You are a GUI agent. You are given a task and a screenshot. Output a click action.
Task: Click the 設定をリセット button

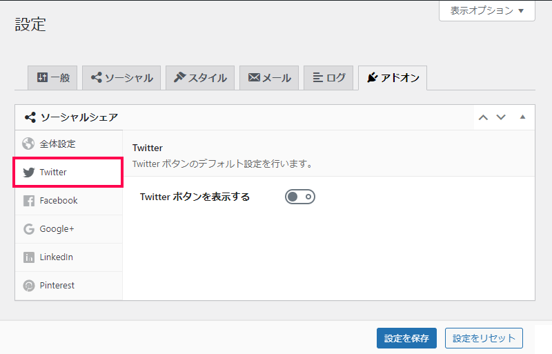tap(484, 338)
